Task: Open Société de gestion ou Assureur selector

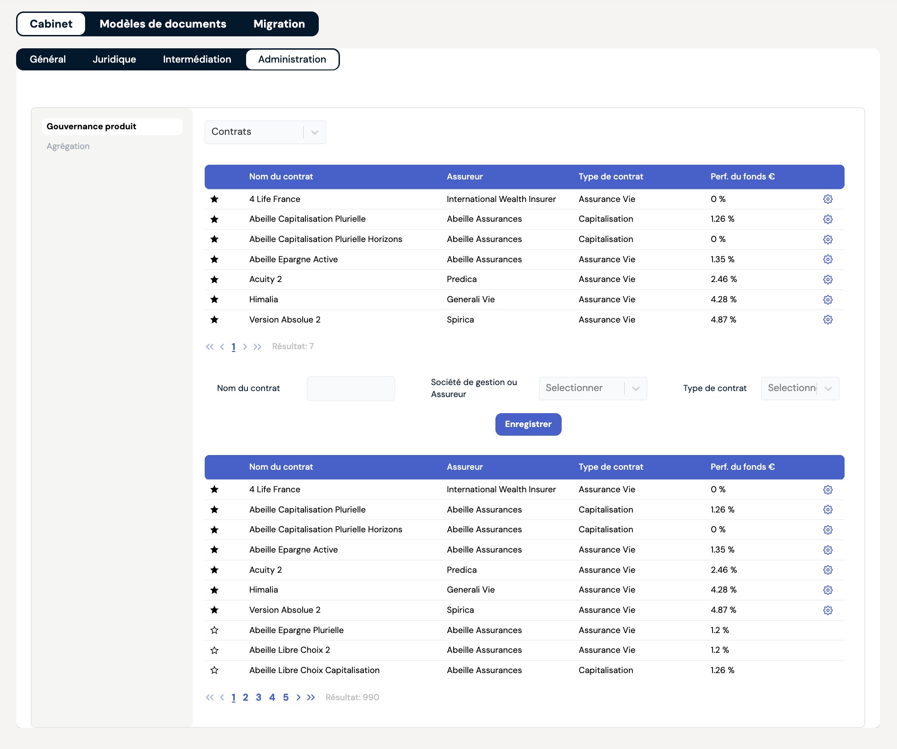Action: 593,388
